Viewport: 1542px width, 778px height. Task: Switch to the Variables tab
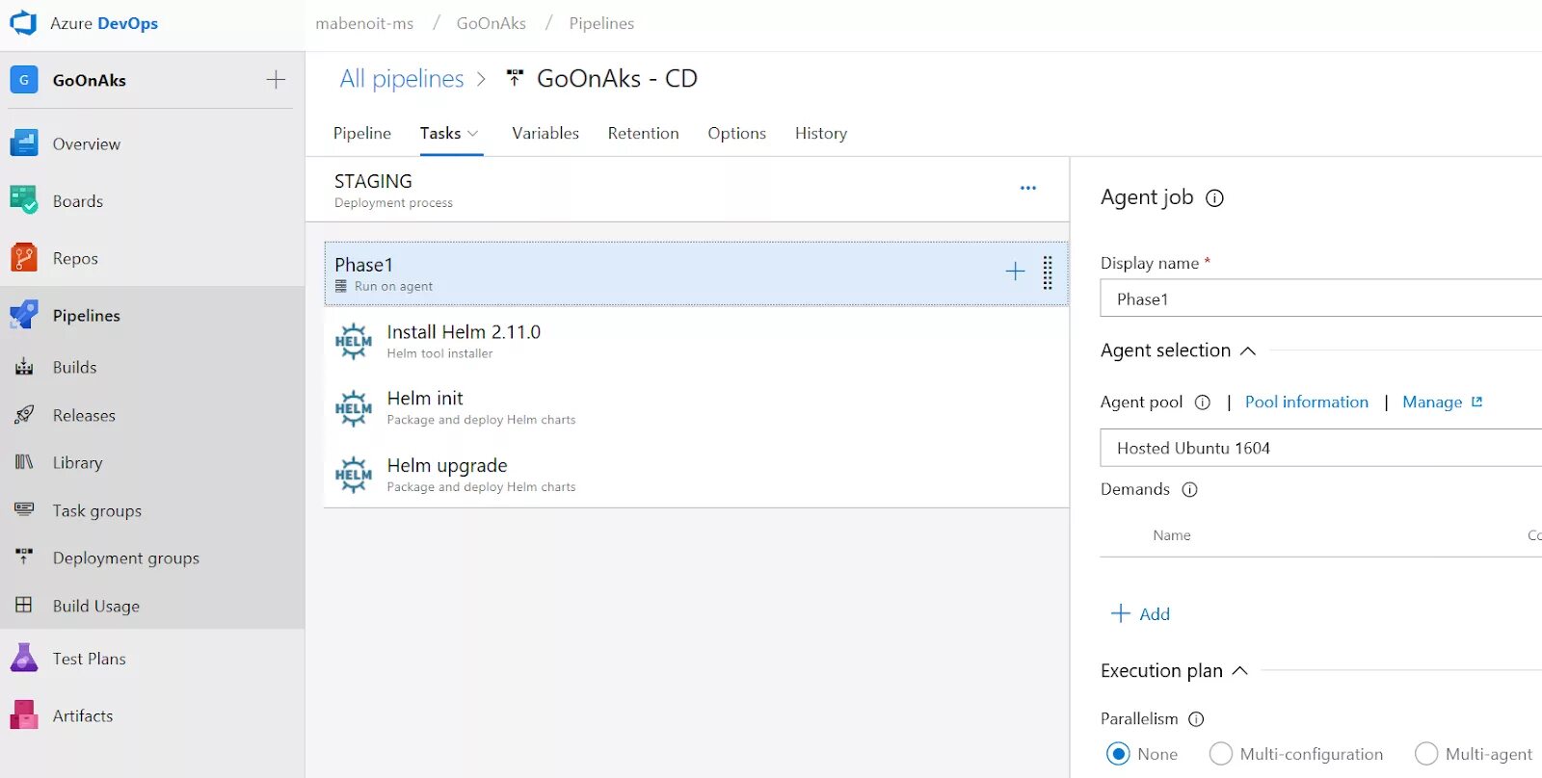click(x=545, y=133)
